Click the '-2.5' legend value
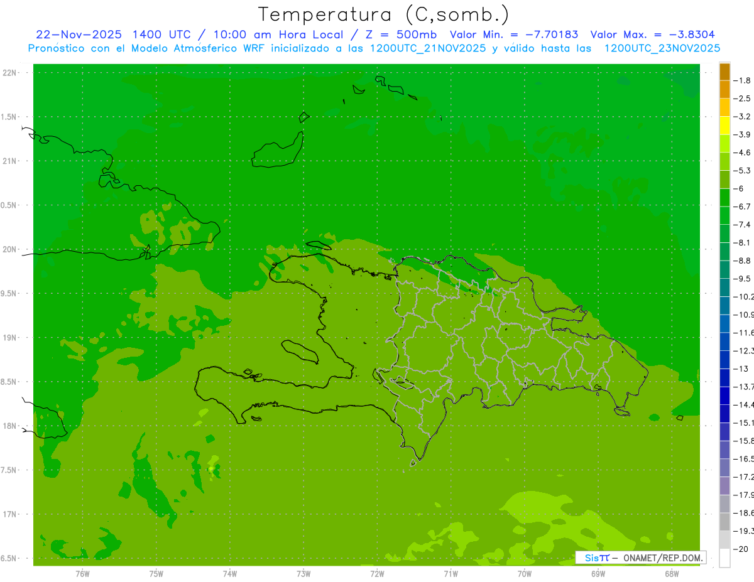 tap(742, 99)
